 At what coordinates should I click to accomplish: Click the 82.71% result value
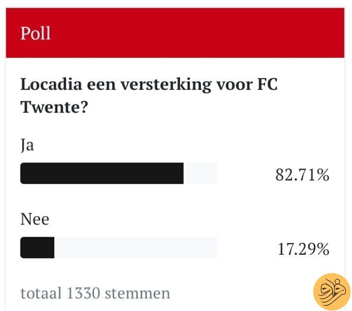[x=303, y=175]
